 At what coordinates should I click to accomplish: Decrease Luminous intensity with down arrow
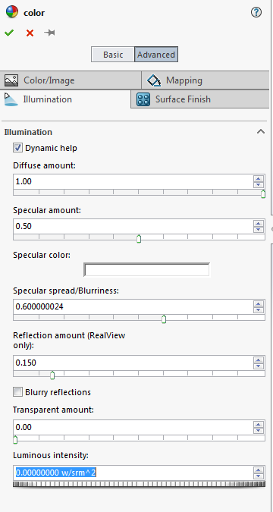[259, 476]
